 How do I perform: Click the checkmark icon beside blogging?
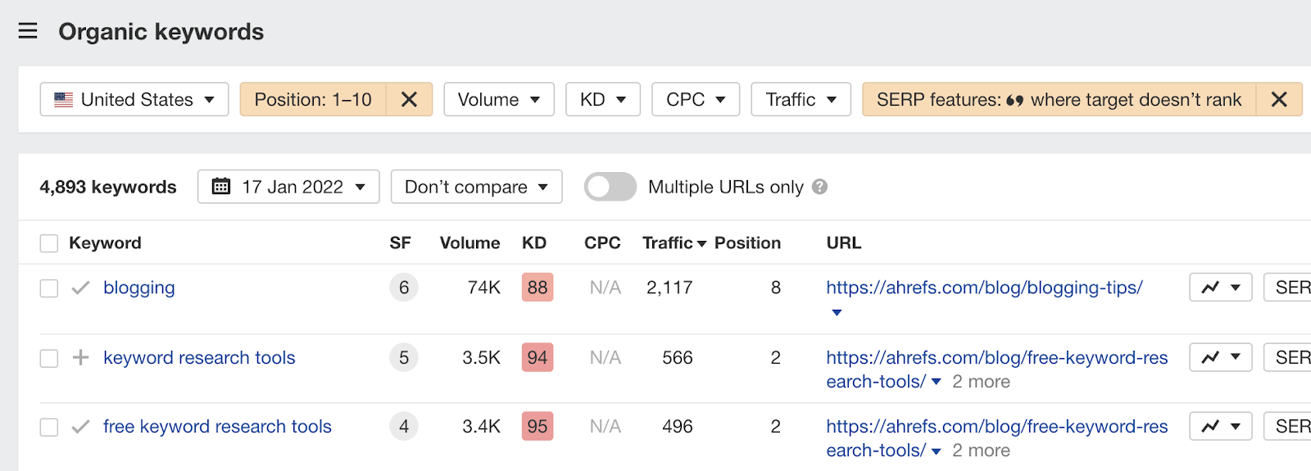pyautogui.click(x=80, y=288)
